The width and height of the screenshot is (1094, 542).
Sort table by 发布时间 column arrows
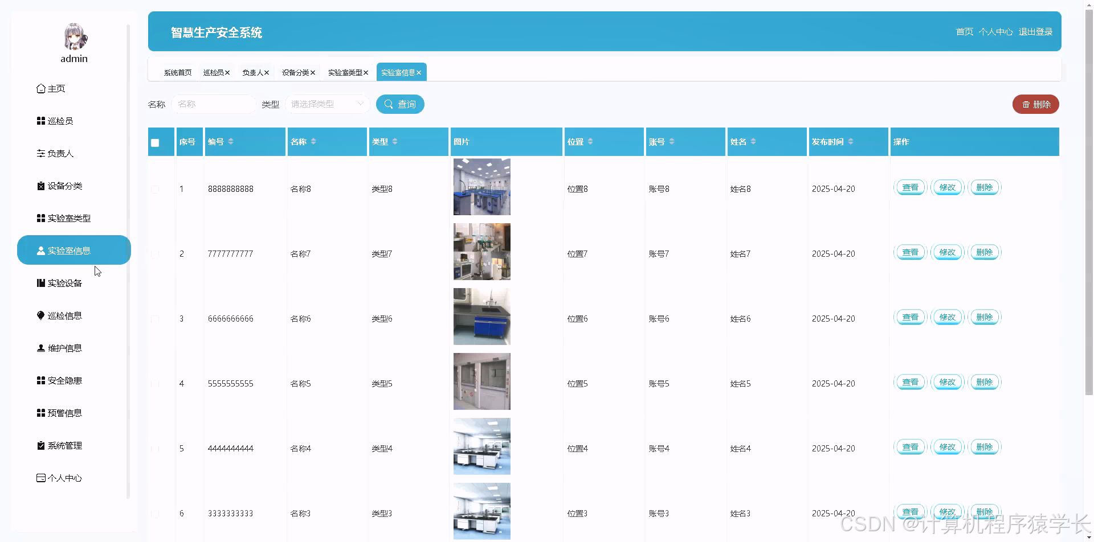(x=851, y=142)
